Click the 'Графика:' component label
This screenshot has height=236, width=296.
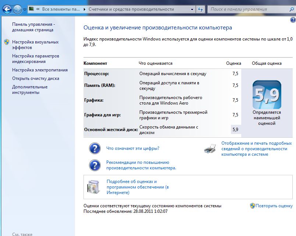coord(94,100)
